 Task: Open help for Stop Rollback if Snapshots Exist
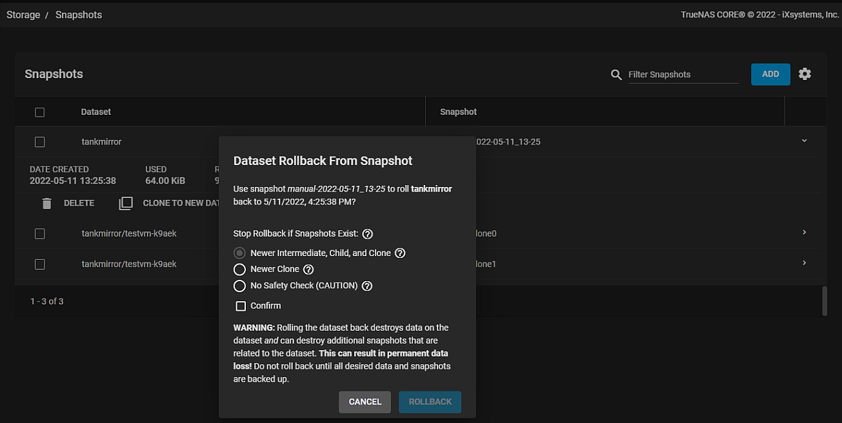[x=367, y=233]
